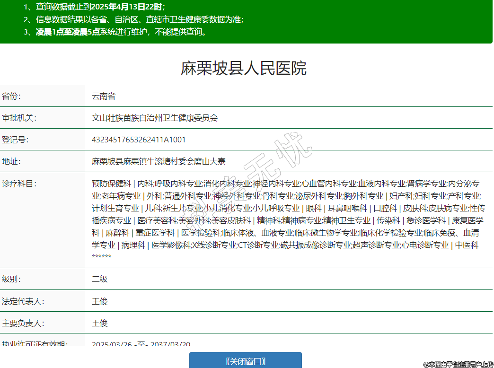494x368 pixels.
Task: Click the 文山壮族苗族自治州卫生健康委员会 value
Action: [155, 118]
